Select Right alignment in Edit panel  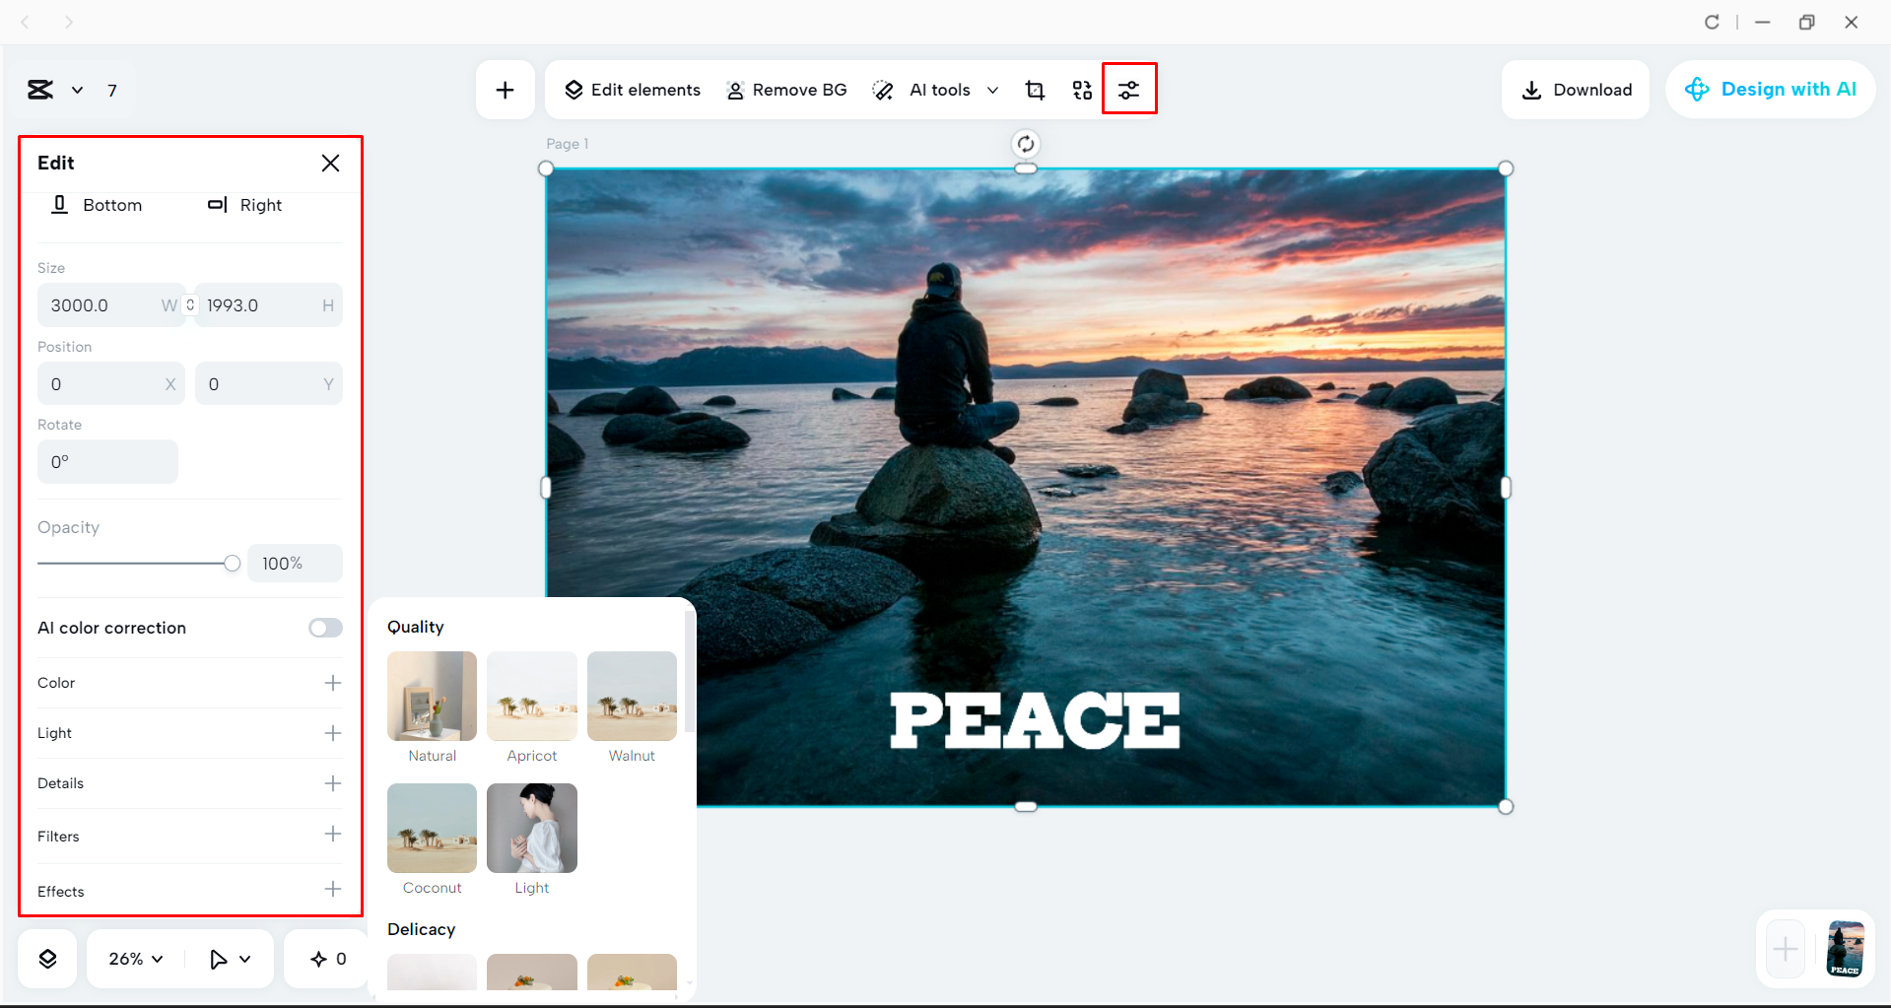[244, 205]
